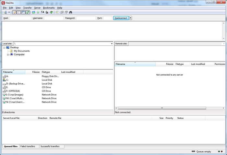This screenshot has height=155, width=227.
Task: Click queue status keyboard icon
Action: 193,151
